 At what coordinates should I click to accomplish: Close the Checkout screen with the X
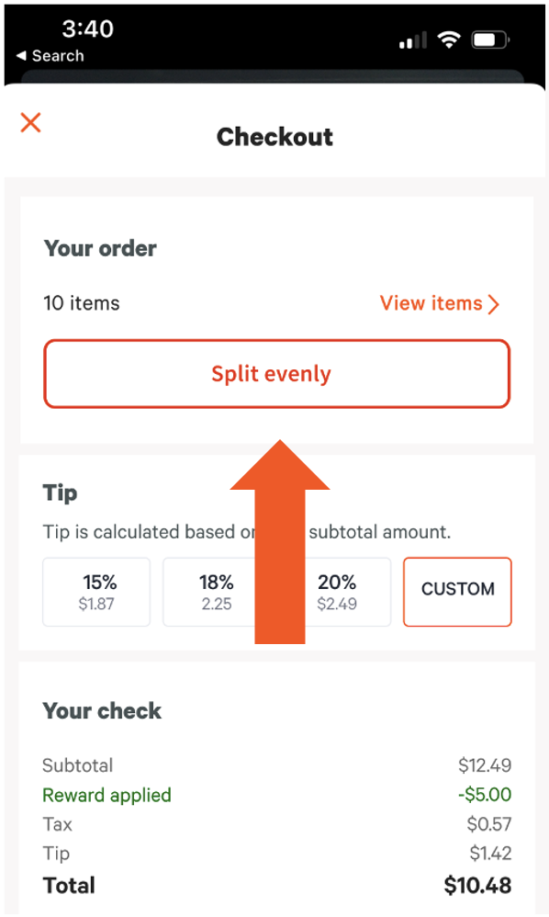click(x=30, y=122)
